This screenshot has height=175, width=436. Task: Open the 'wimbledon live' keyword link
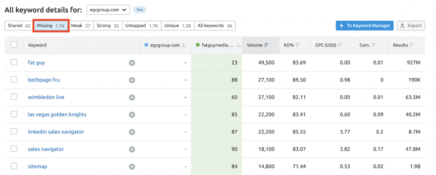(46, 97)
